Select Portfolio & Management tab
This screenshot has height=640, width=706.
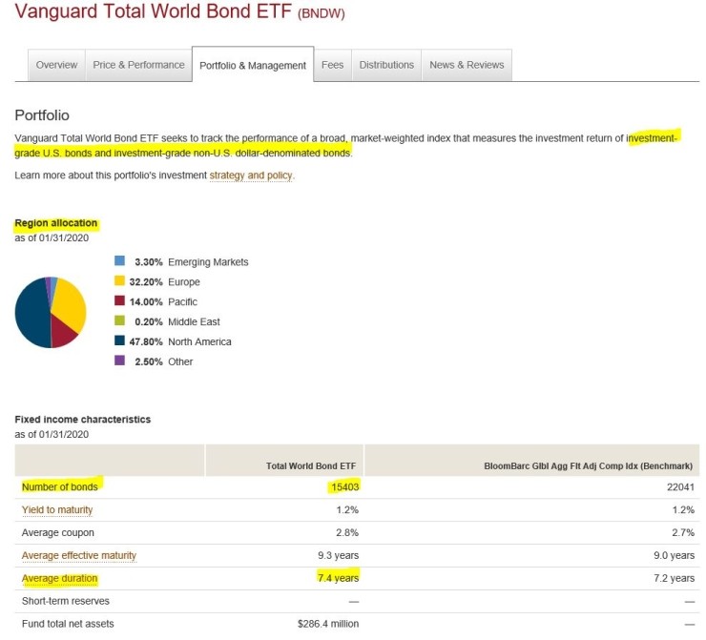coord(253,65)
